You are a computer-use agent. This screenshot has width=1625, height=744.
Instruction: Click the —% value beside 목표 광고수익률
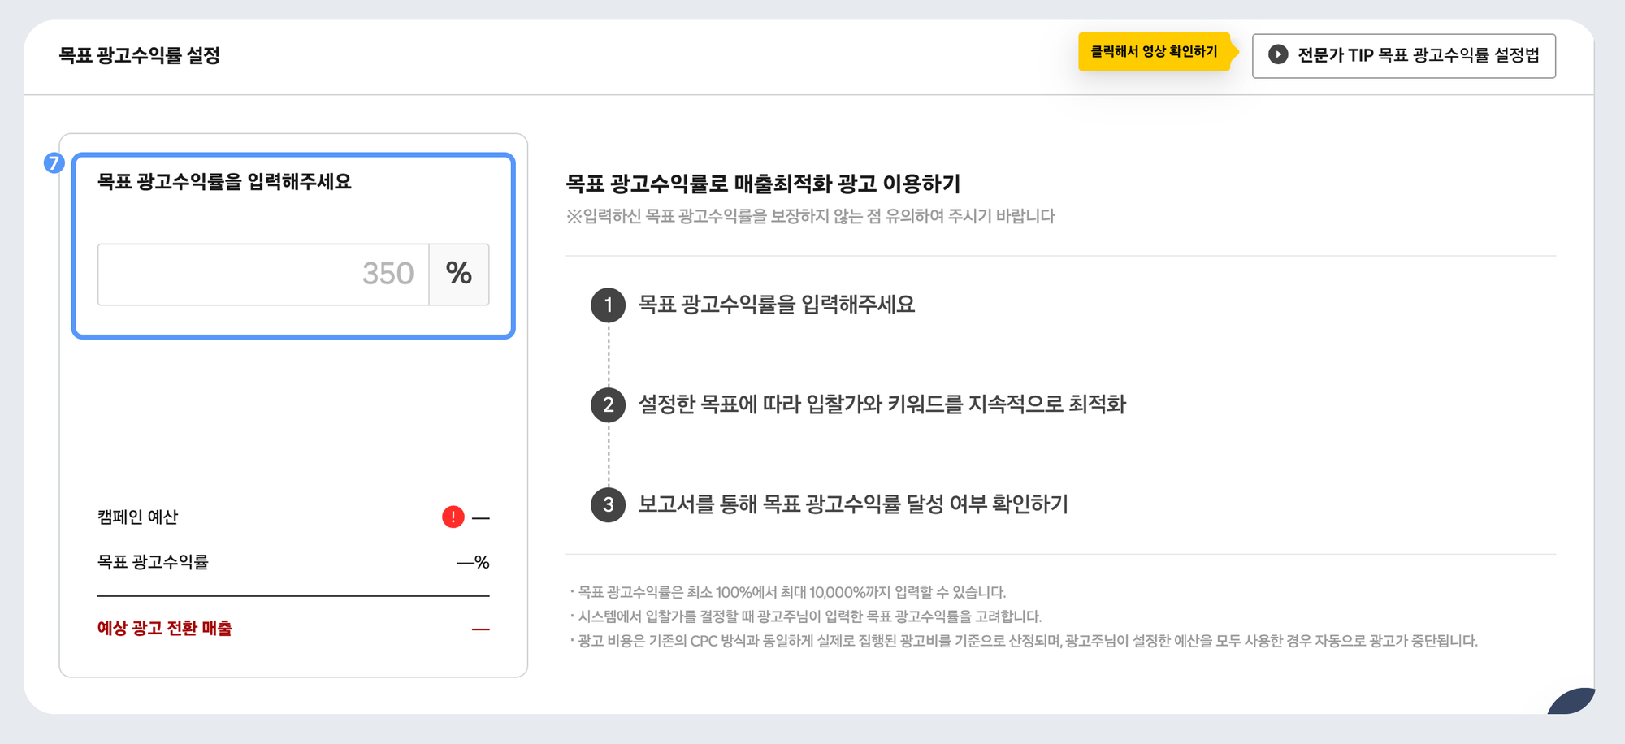tap(472, 562)
